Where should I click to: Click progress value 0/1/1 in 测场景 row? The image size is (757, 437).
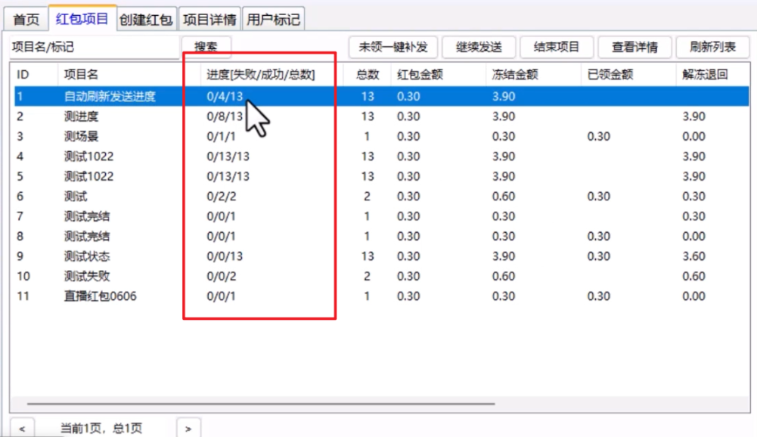221,136
